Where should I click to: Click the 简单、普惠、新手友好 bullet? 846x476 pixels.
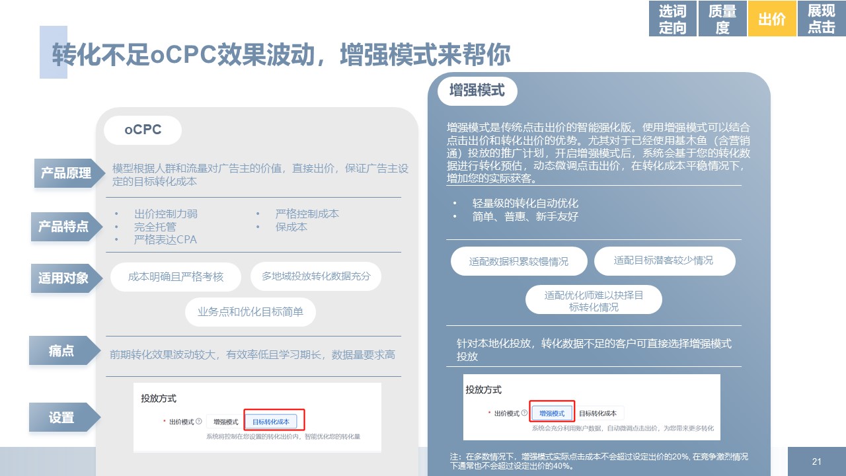(x=525, y=216)
